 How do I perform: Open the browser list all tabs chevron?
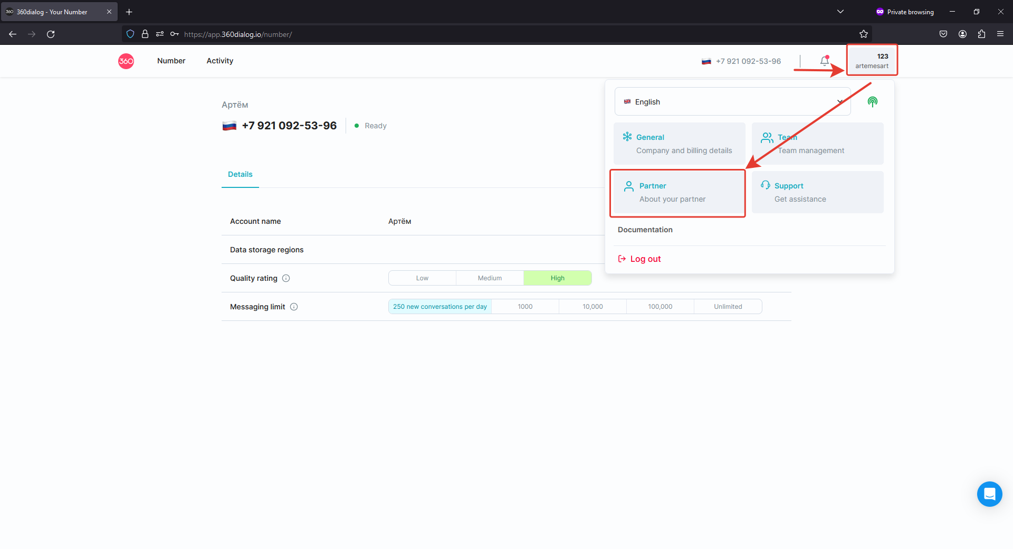[x=840, y=12]
